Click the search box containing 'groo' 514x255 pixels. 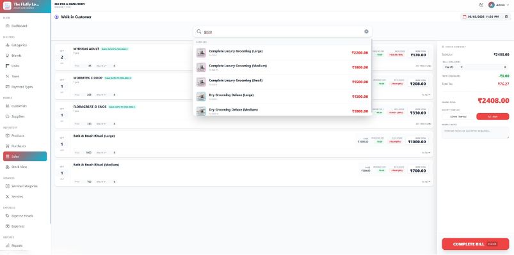point(282,32)
